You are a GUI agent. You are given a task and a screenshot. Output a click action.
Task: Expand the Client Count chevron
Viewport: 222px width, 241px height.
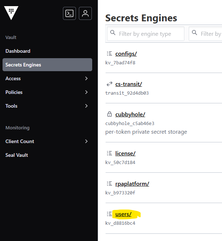[x=86, y=141]
